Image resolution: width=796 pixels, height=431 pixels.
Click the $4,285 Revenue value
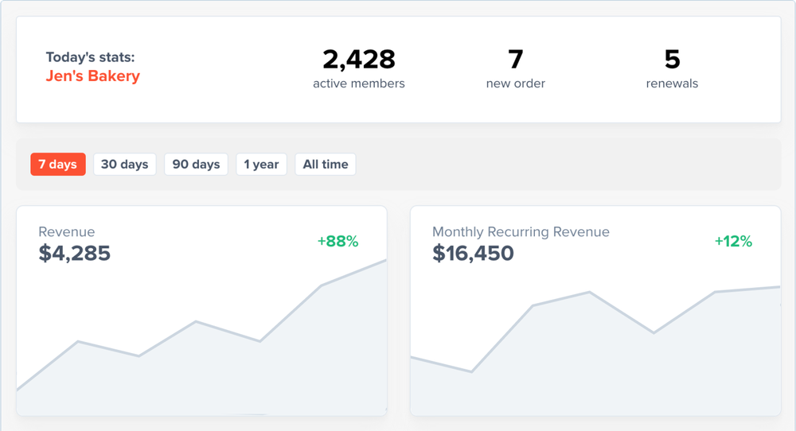75,253
